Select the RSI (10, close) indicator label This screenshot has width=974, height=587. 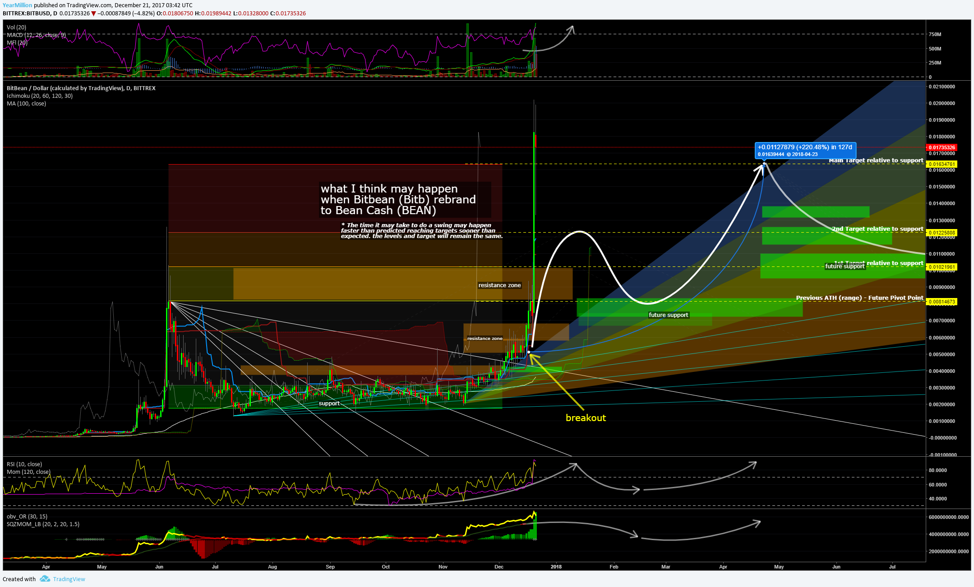point(24,464)
